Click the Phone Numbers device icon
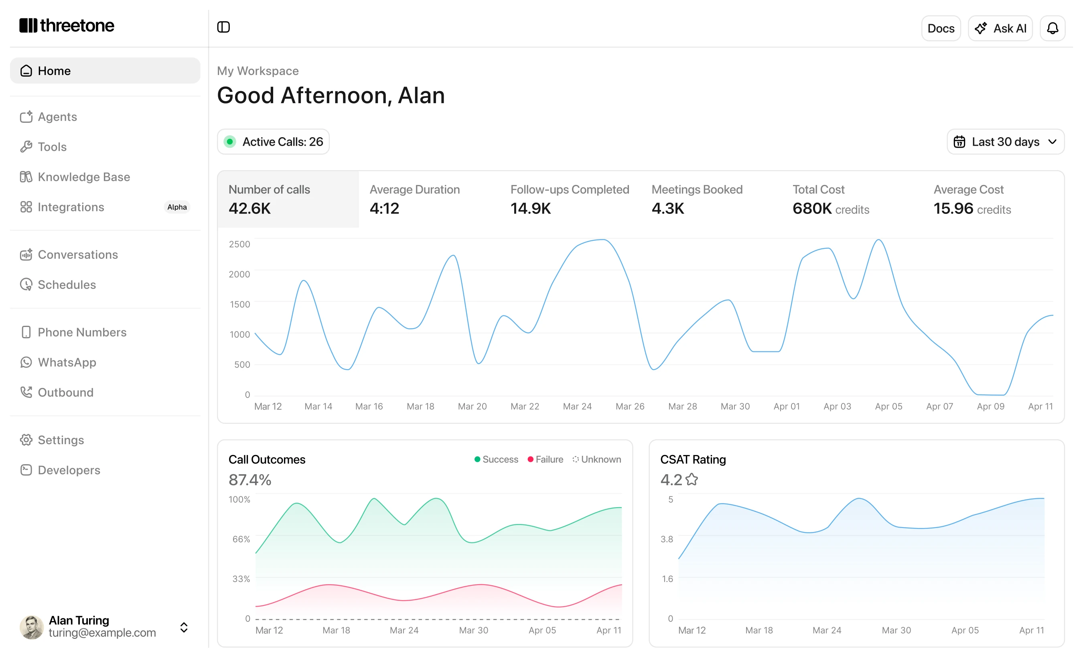The image size is (1083, 658). click(26, 332)
